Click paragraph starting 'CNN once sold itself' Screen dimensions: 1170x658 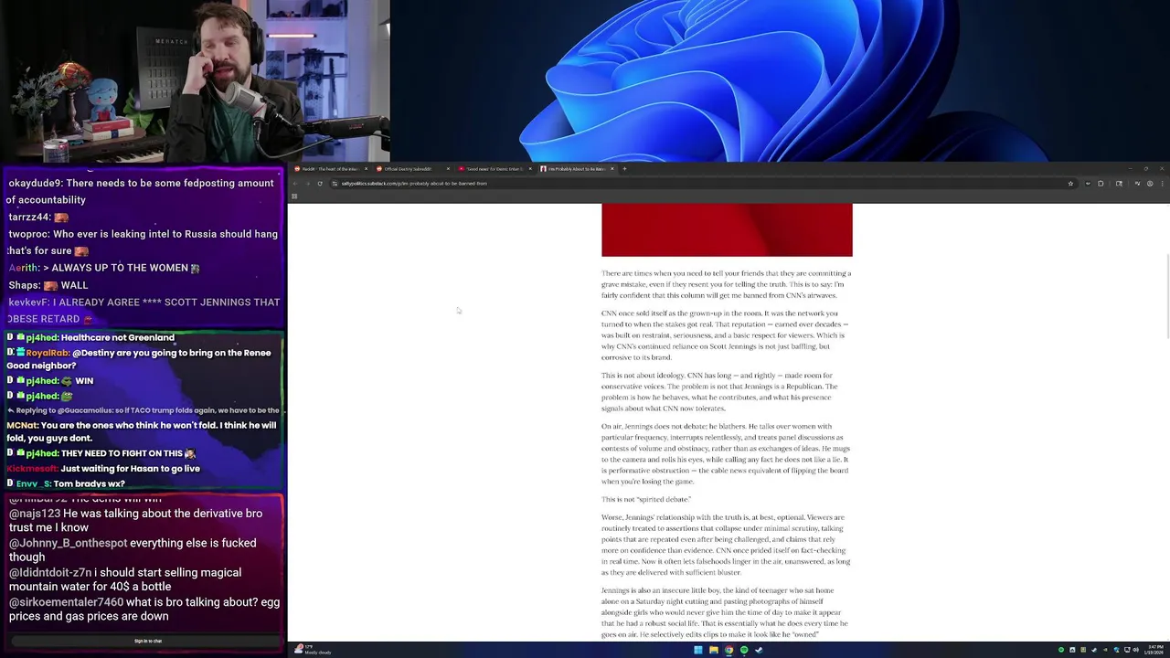click(x=726, y=335)
